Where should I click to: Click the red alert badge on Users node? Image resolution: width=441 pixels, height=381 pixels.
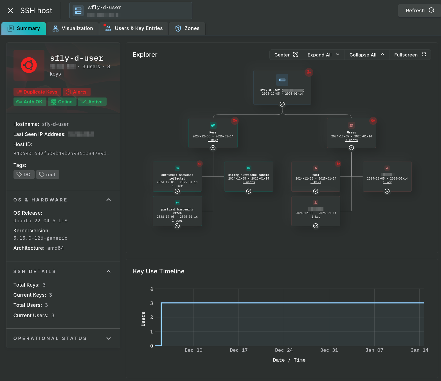(373, 121)
